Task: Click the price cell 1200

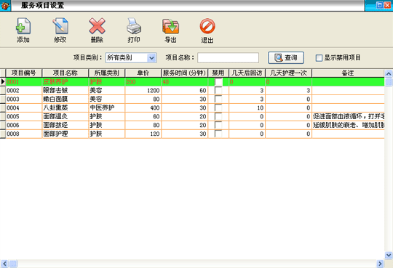Action: click(143, 90)
